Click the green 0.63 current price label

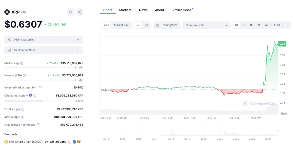click(x=282, y=44)
